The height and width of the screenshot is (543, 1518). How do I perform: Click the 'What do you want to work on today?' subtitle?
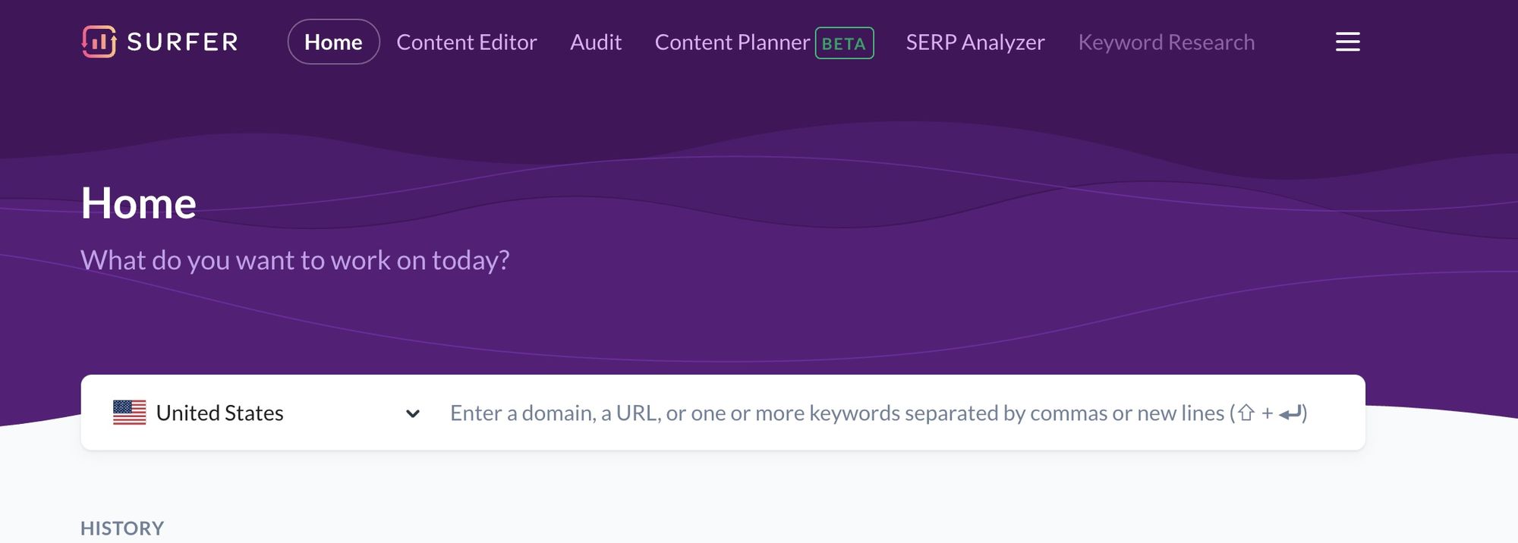tap(294, 260)
